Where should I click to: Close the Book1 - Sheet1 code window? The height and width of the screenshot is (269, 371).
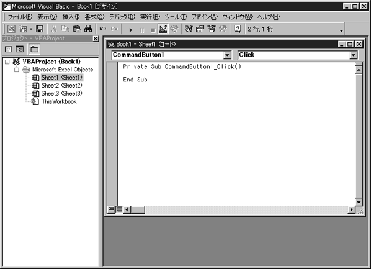tap(359, 44)
